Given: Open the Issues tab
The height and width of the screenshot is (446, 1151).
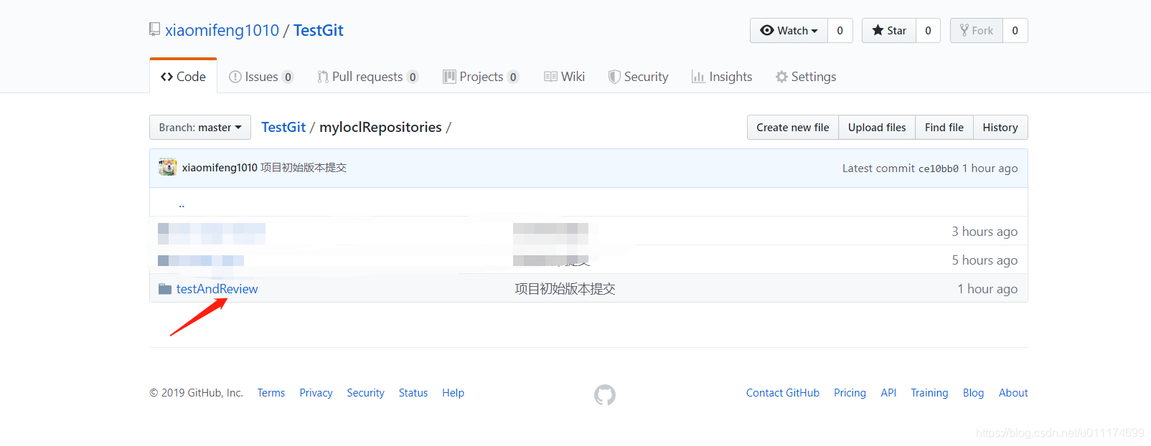Looking at the screenshot, I should coord(261,77).
